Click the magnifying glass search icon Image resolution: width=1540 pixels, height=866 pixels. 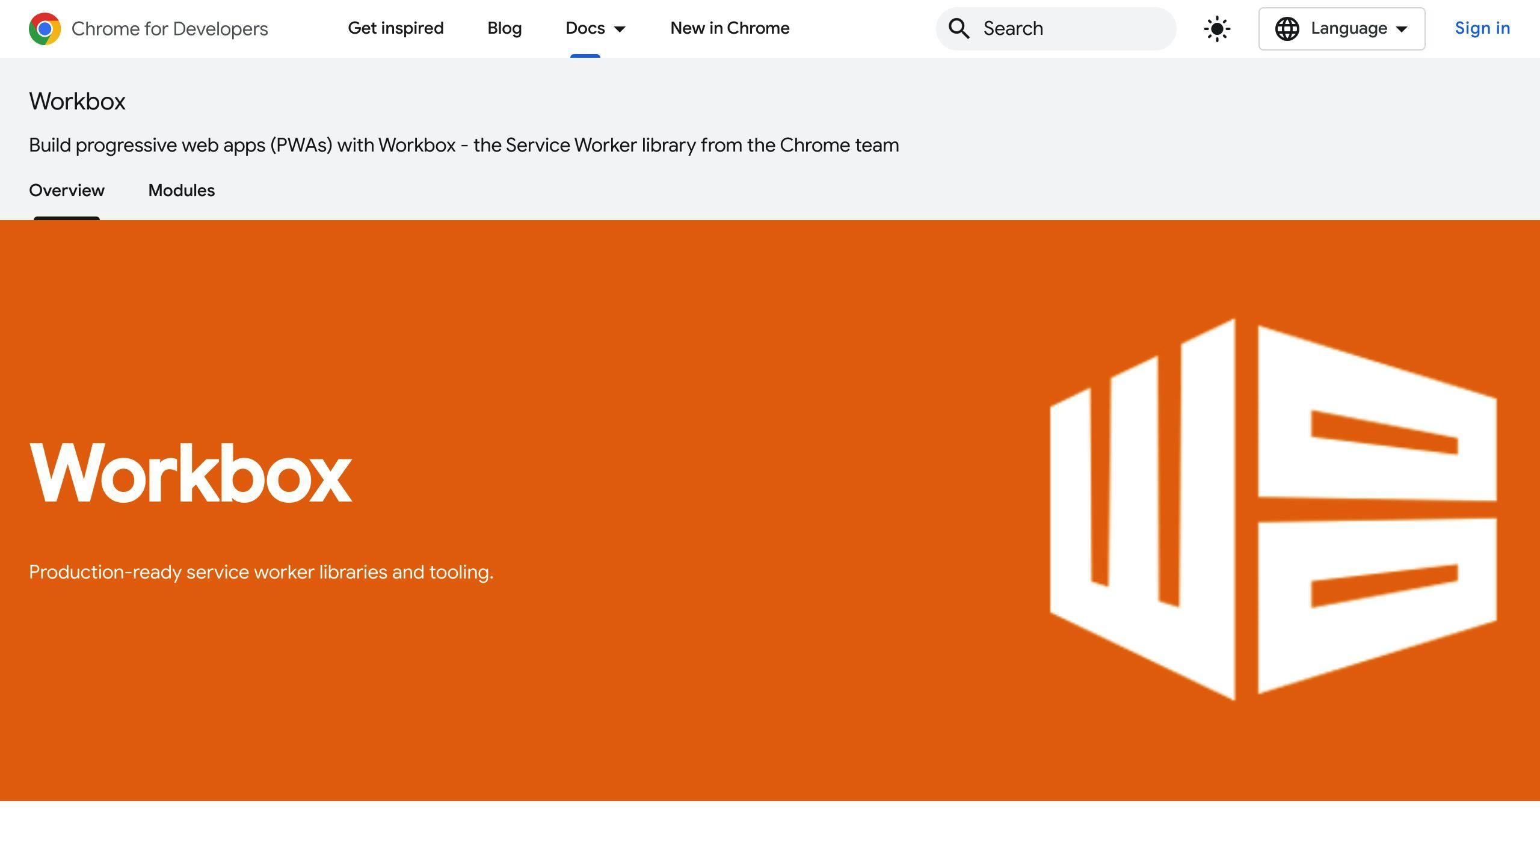coord(959,28)
